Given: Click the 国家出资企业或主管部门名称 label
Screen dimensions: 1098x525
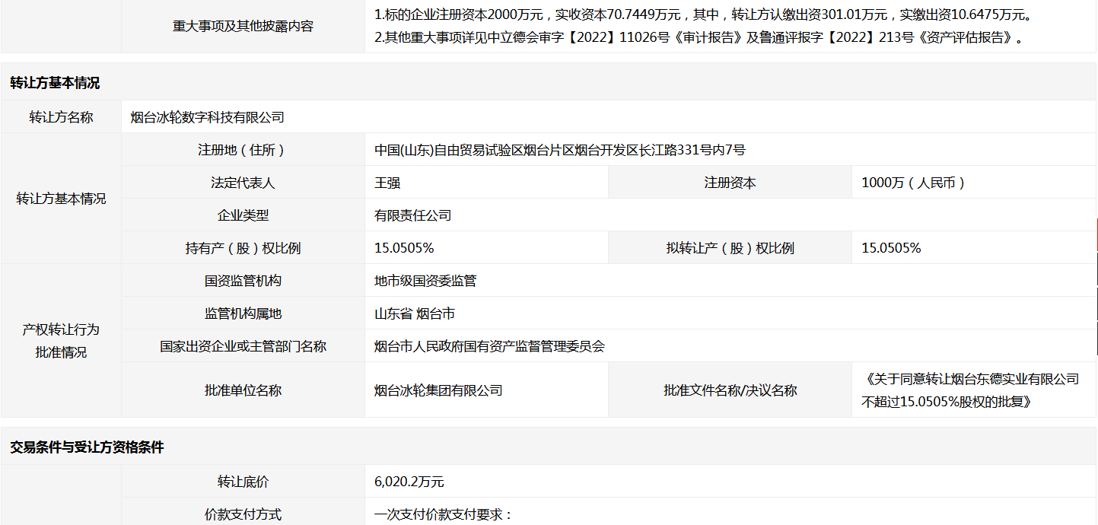Looking at the screenshot, I should (243, 346).
